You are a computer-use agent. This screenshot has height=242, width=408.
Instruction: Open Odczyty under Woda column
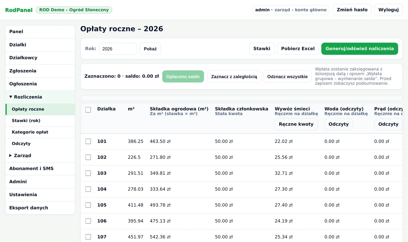[338, 124]
